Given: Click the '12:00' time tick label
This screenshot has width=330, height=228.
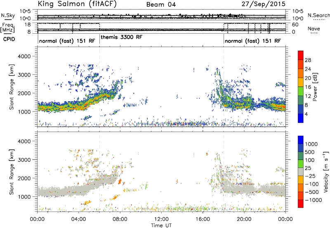Looking at the screenshot, I should (161, 219).
